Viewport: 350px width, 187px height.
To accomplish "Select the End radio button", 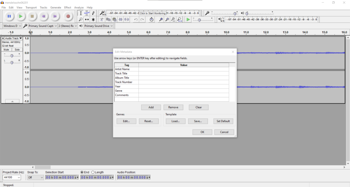I will pyautogui.click(x=82, y=172).
